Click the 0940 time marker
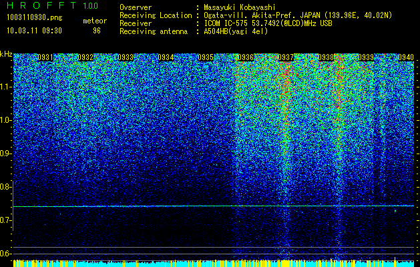Screen dimensions: 420x267 click(406, 57)
